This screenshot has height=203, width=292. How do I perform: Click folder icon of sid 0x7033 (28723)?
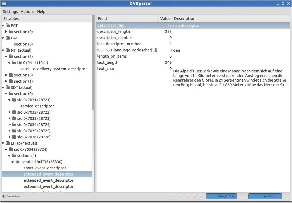pos(14,118)
